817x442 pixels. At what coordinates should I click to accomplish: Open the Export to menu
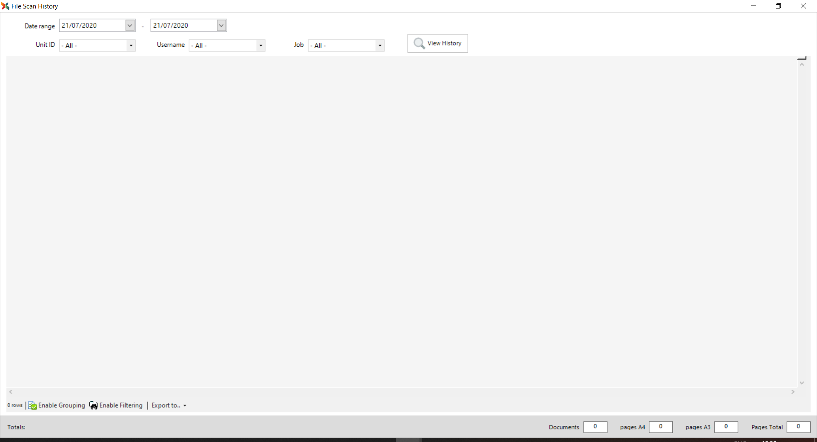[x=169, y=405]
